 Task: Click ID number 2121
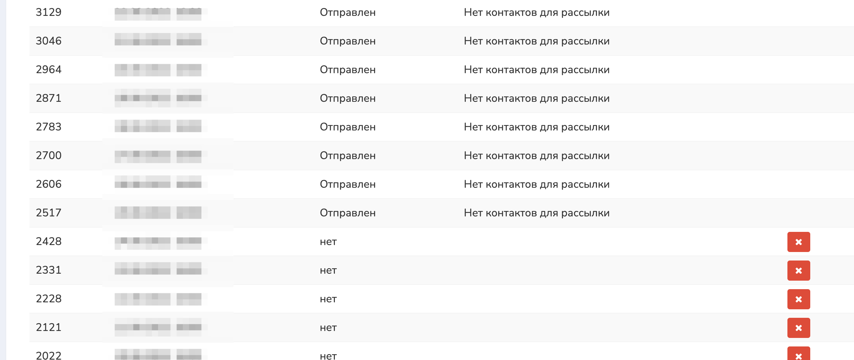click(48, 327)
